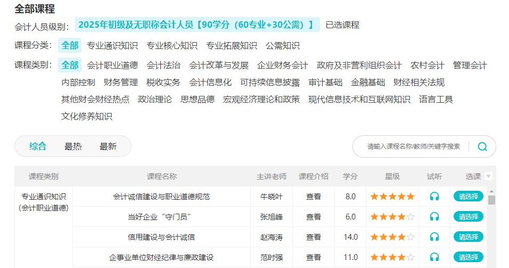
Task: Filter by 企业财务会计 type
Action: point(282,66)
